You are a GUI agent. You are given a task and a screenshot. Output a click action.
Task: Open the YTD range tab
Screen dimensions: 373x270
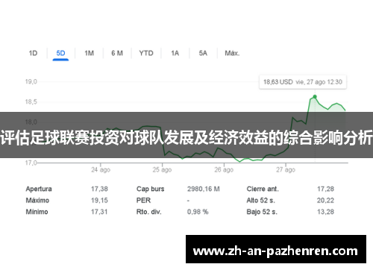coord(146,53)
